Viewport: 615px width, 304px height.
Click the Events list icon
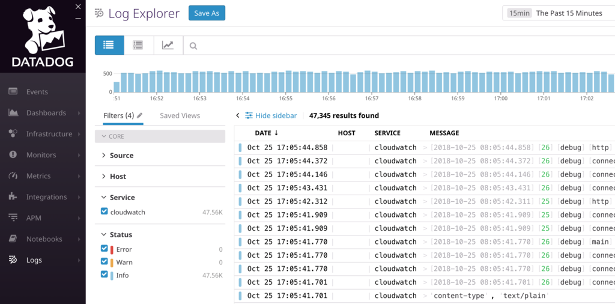coord(13,91)
